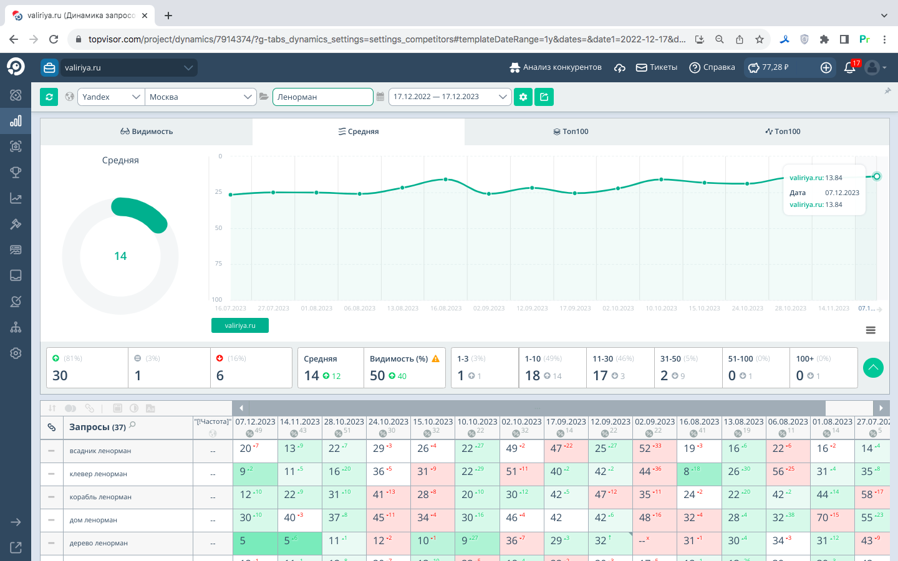Collapse the клевер ленорман row marker

[x=51, y=474]
